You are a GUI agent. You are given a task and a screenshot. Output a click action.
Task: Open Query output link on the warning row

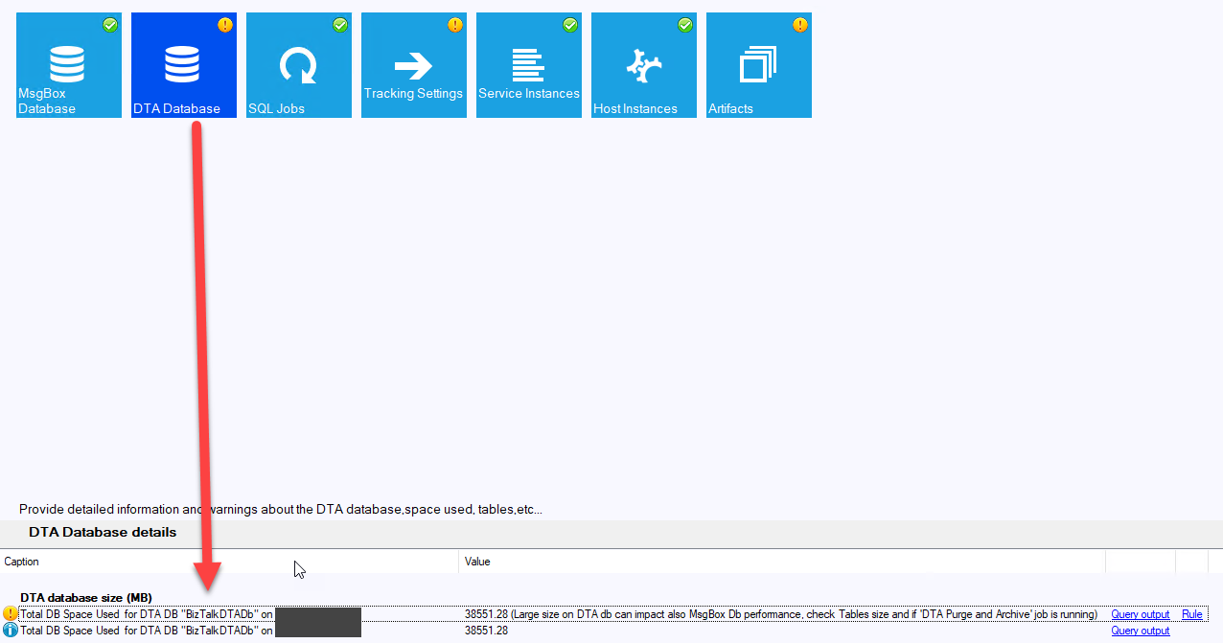pyautogui.click(x=1140, y=614)
